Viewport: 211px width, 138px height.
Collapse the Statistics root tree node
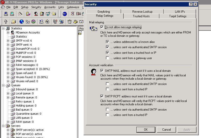point(3,28)
